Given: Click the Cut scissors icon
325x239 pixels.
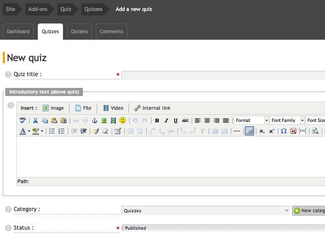Looking at the screenshot, I should 35,120.
